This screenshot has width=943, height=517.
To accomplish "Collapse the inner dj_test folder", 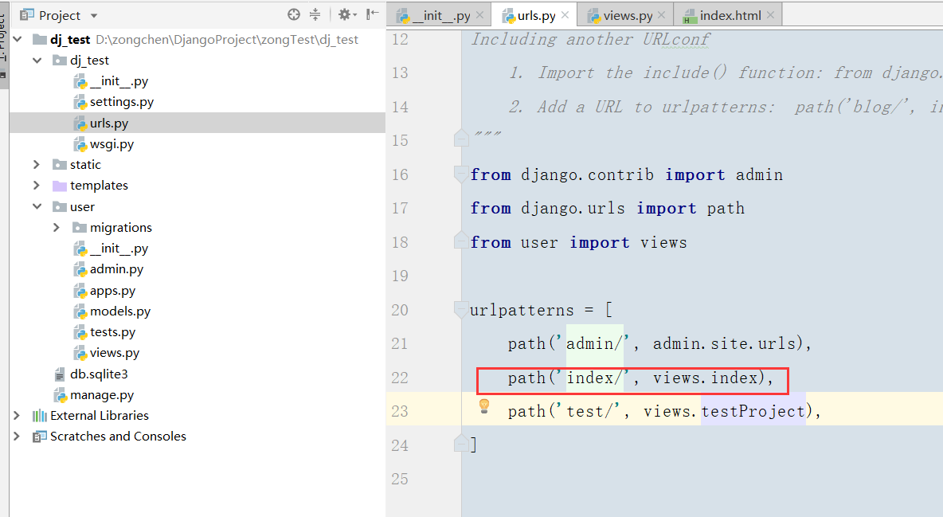I will 37,61.
